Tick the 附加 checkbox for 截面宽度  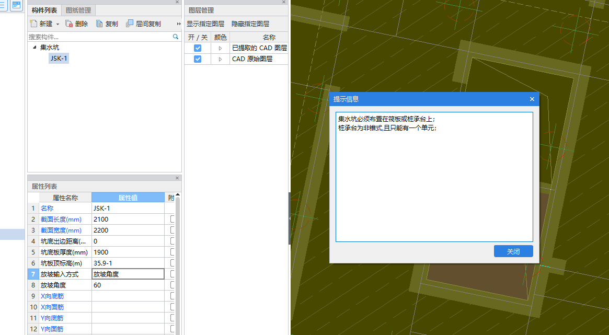tap(173, 230)
